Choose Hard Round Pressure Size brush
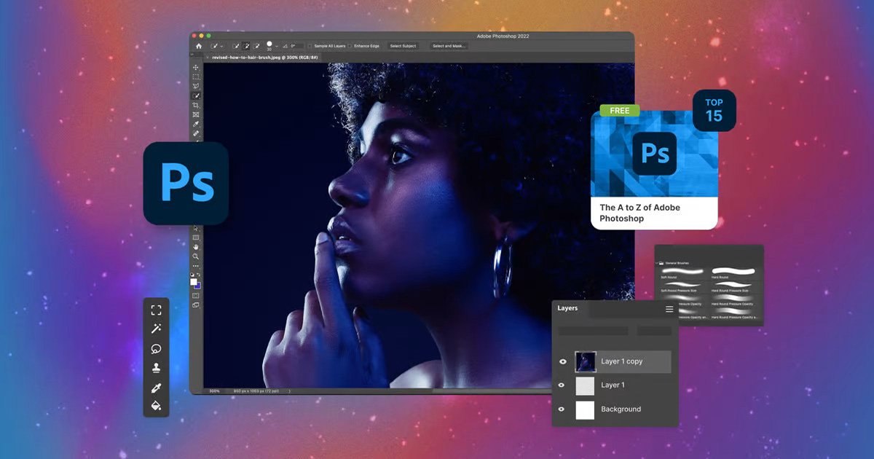The image size is (874, 459). coord(733,286)
